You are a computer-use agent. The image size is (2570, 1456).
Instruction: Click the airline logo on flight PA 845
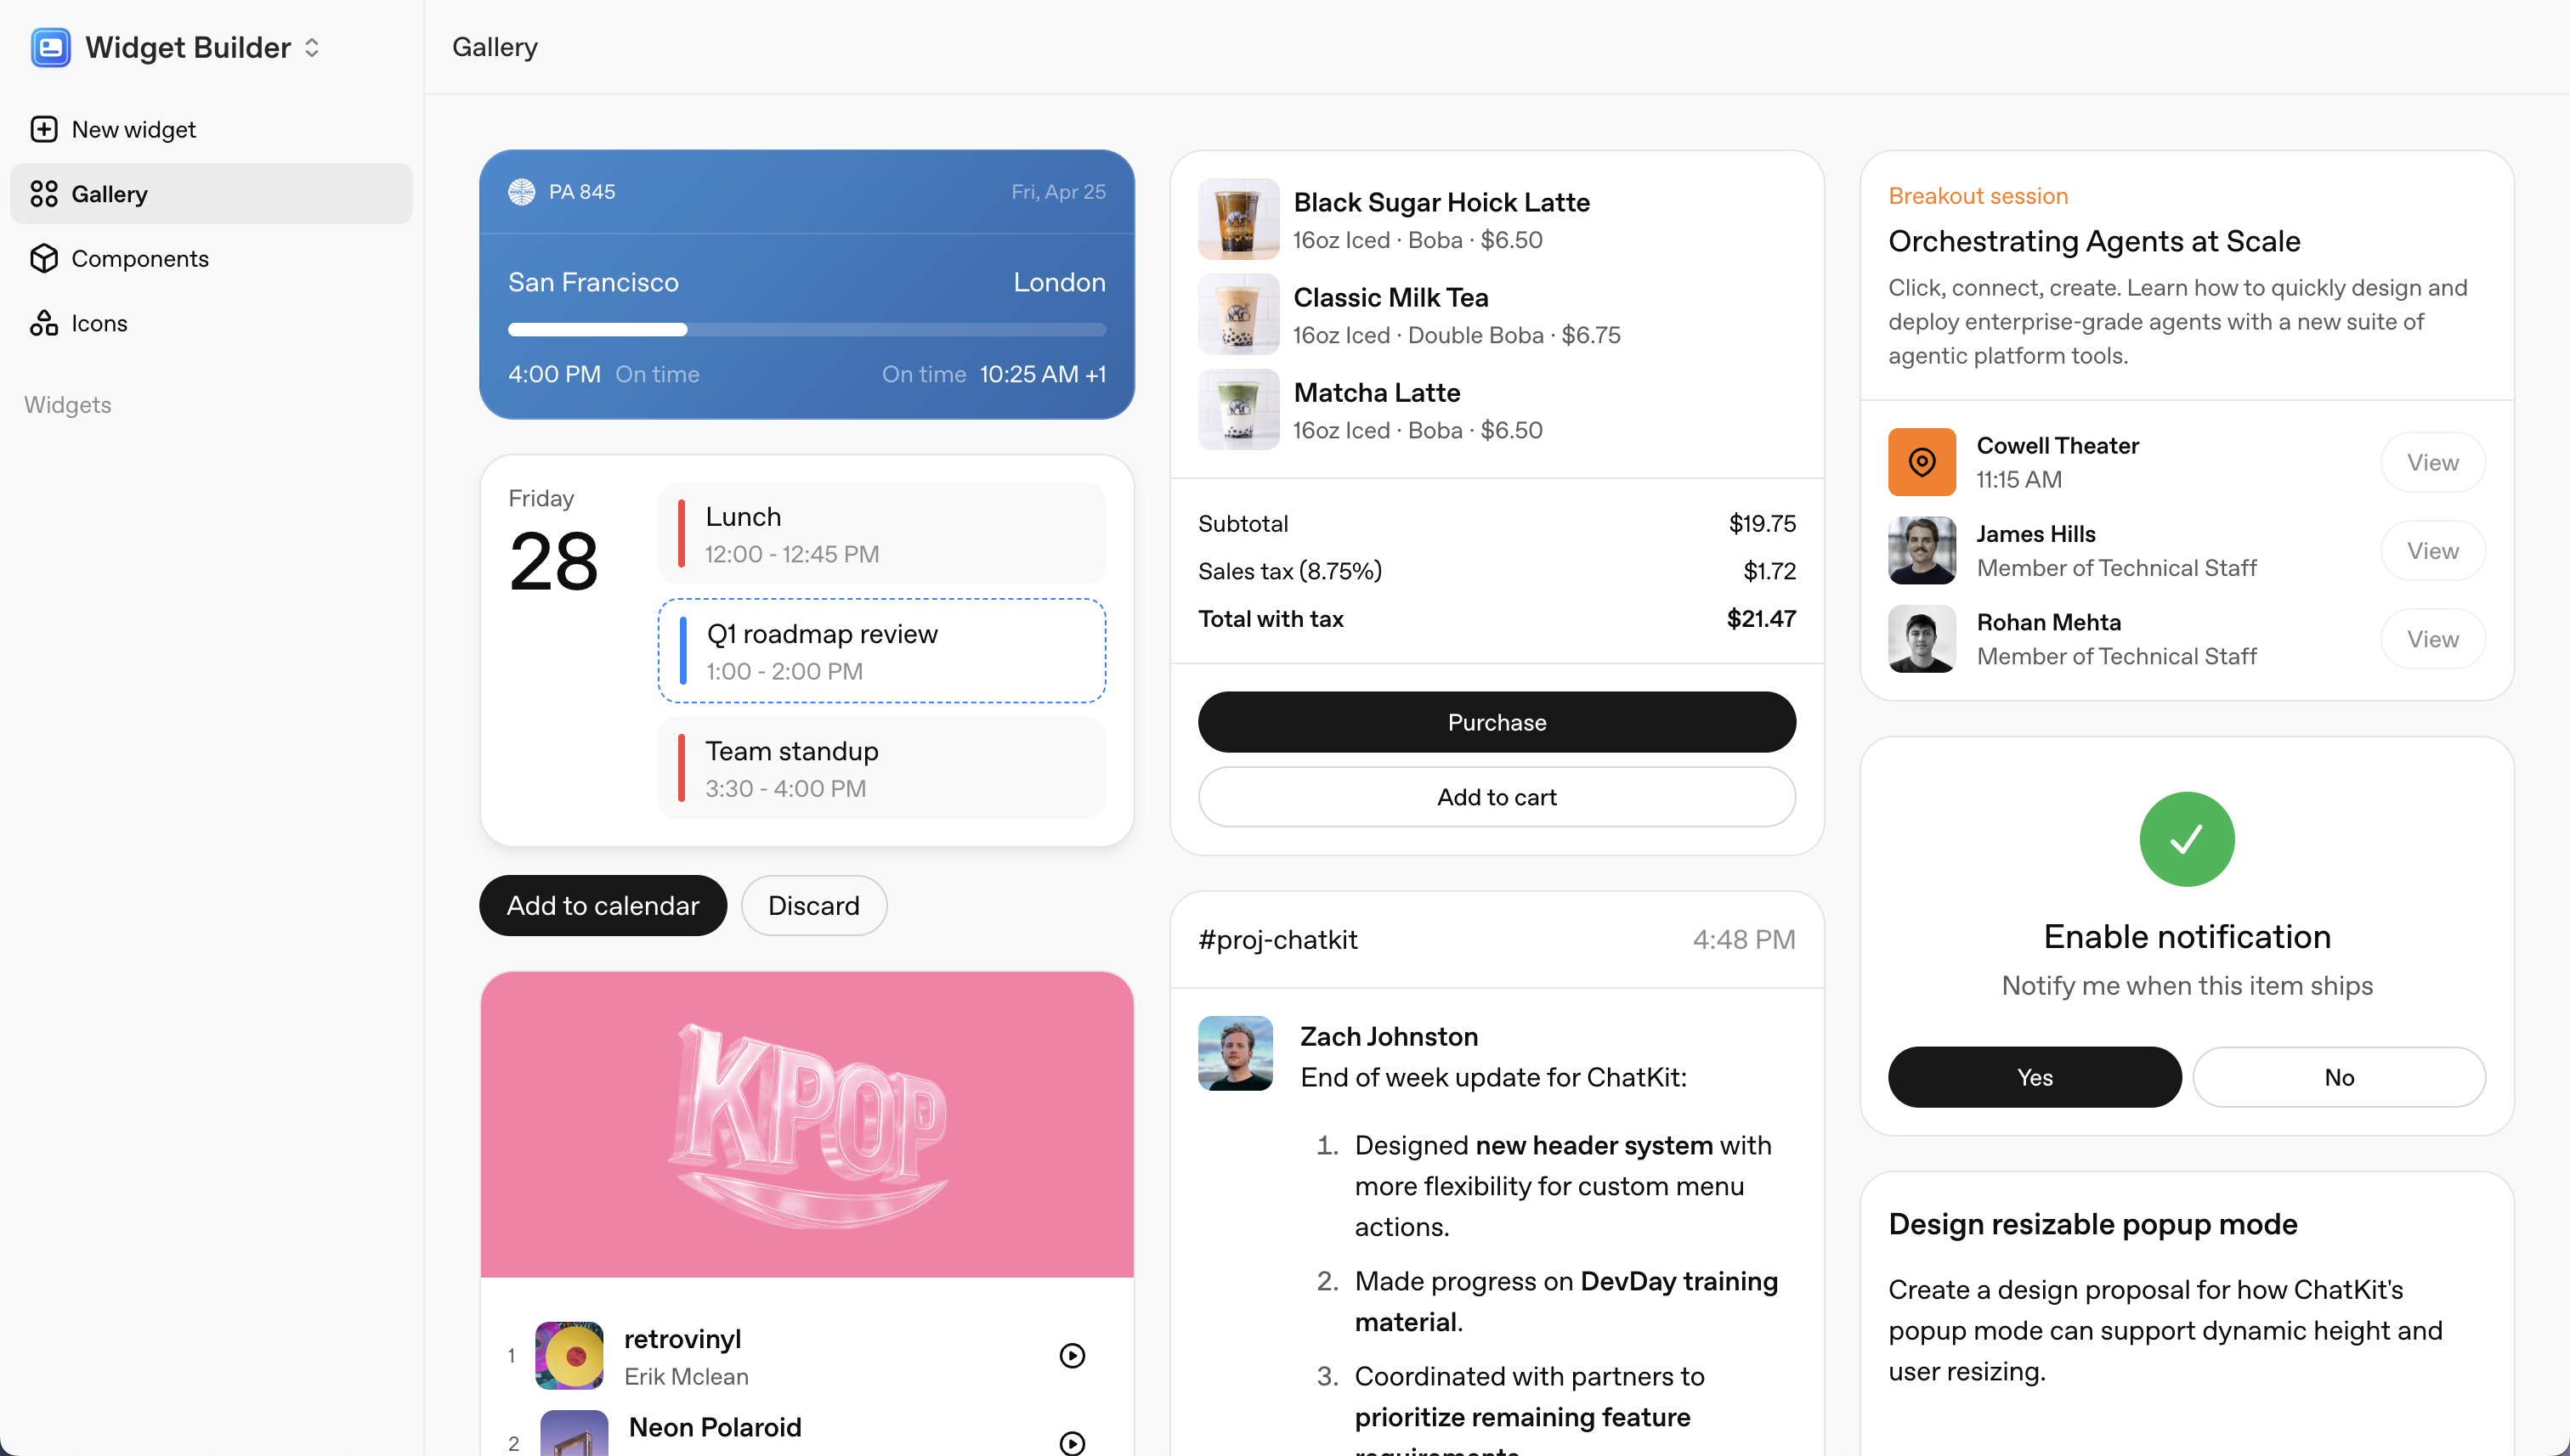tap(521, 191)
